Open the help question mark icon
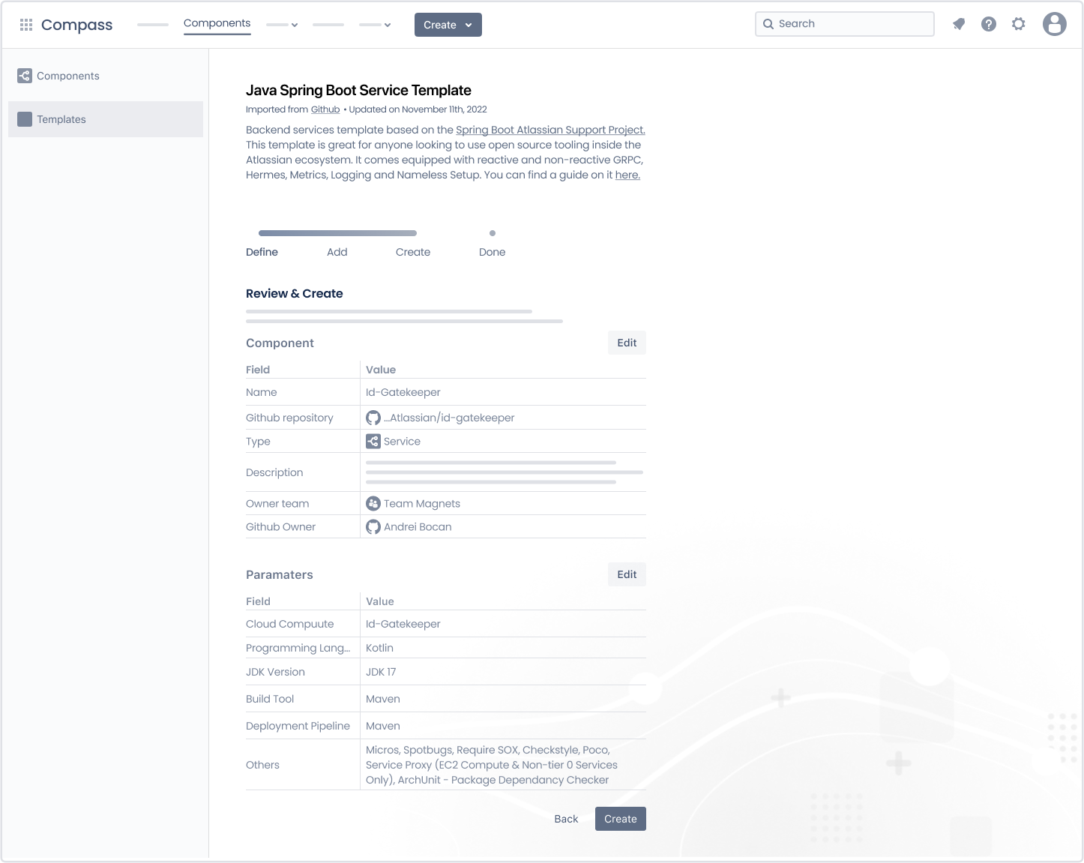The width and height of the screenshot is (1084, 863). click(988, 23)
